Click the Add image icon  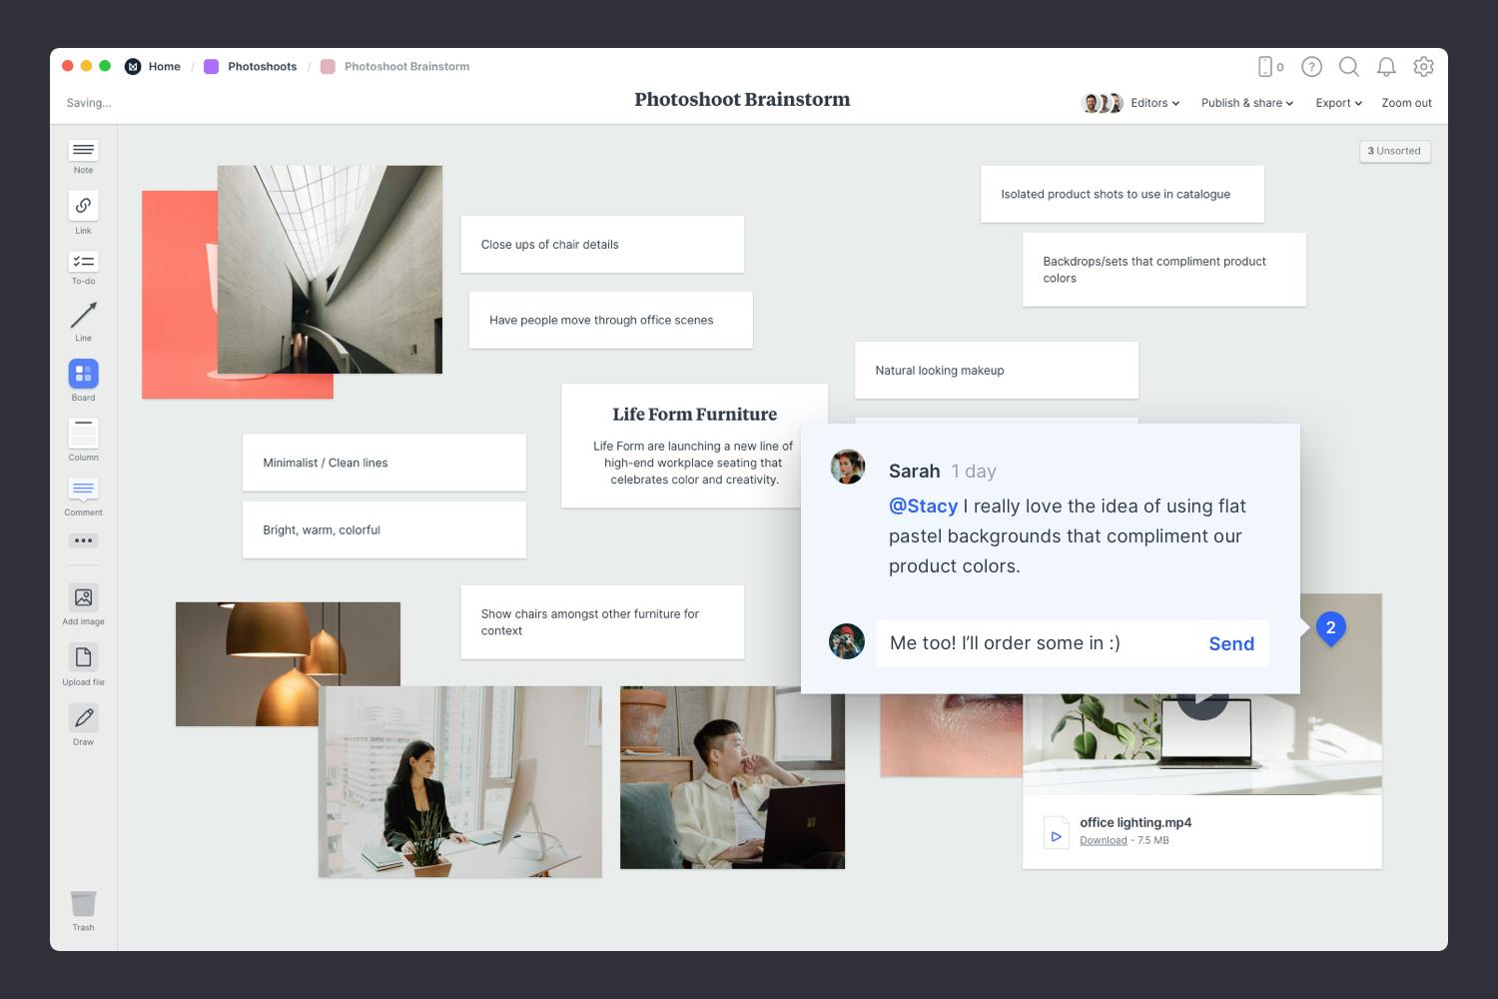[x=83, y=597]
